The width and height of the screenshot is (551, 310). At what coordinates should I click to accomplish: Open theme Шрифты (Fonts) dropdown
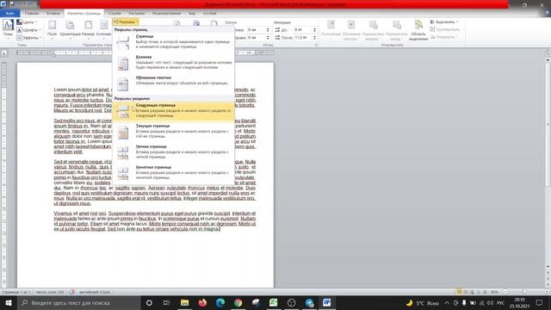(28, 30)
